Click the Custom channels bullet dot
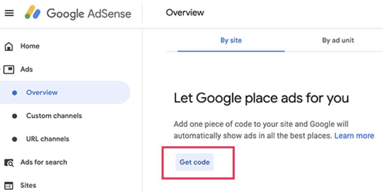The image size is (383, 192). click(x=15, y=116)
